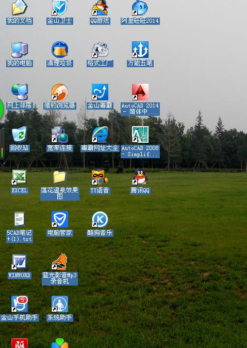
Task: Click the 金山毒霸 label text
Action: (x=100, y=105)
